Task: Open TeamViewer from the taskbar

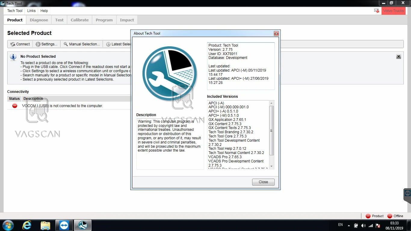Action: tap(64, 225)
